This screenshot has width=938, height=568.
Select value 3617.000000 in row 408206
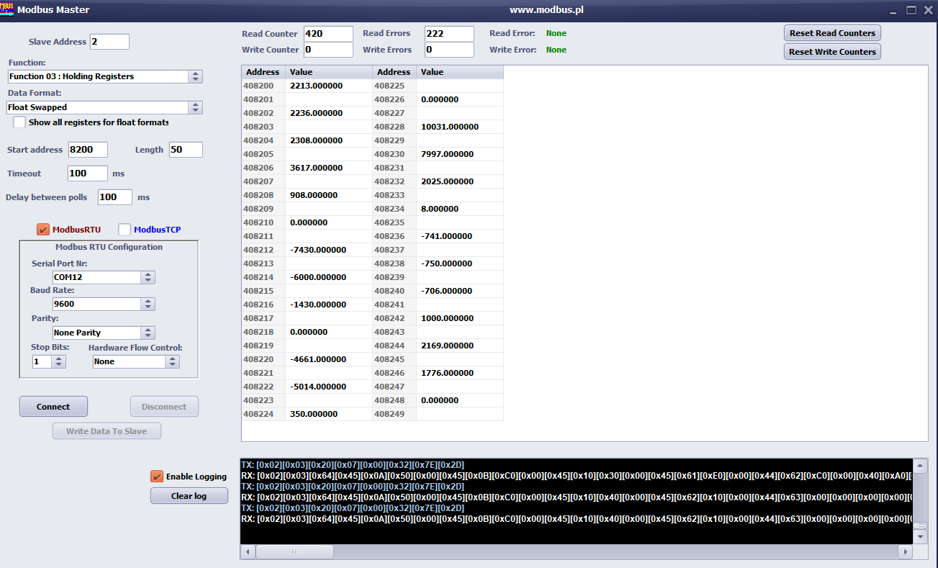point(329,168)
